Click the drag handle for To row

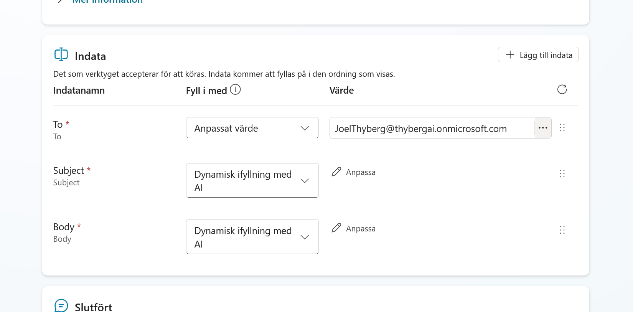coord(562,128)
